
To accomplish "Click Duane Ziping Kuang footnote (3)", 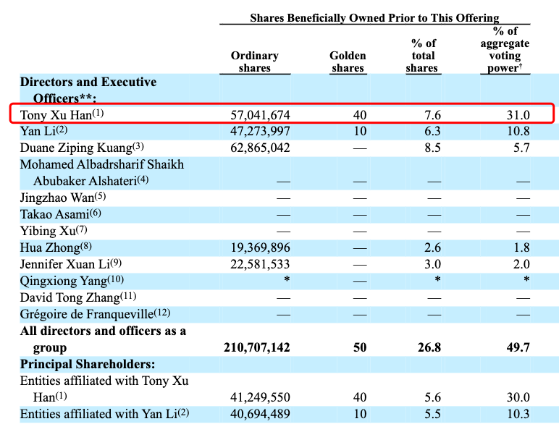I will pos(133,148).
